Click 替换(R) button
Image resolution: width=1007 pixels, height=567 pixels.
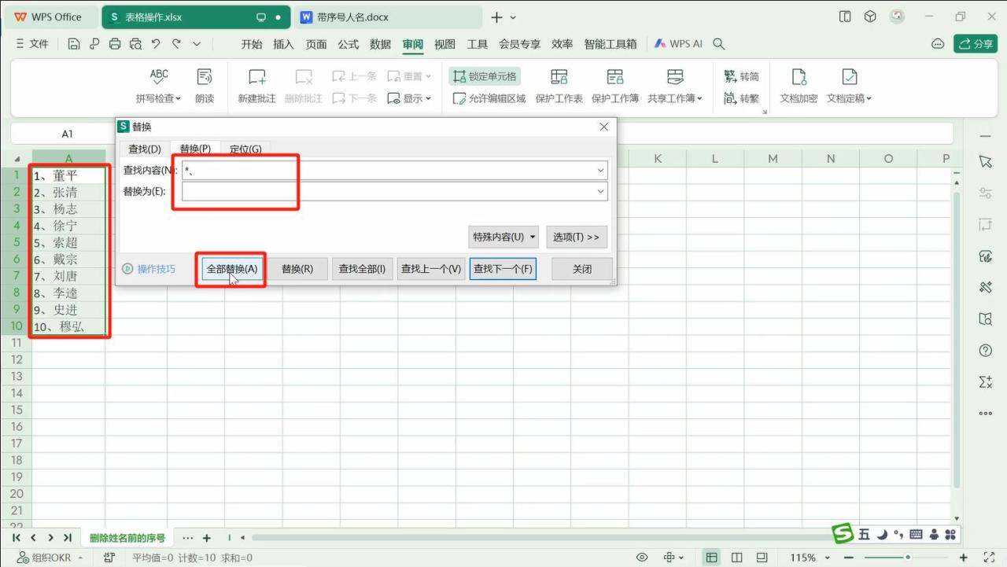pyautogui.click(x=297, y=269)
